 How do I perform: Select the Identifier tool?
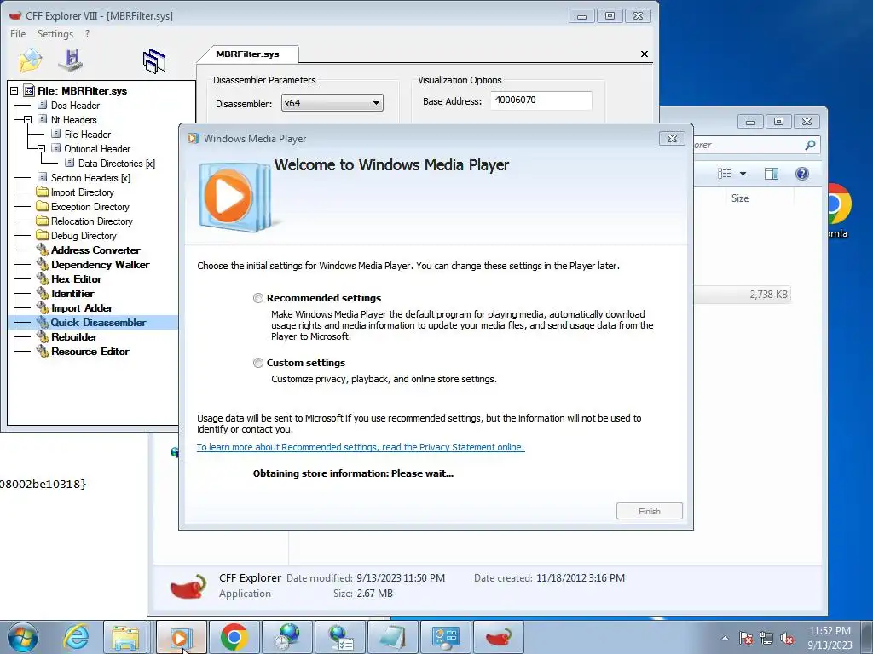click(x=72, y=294)
